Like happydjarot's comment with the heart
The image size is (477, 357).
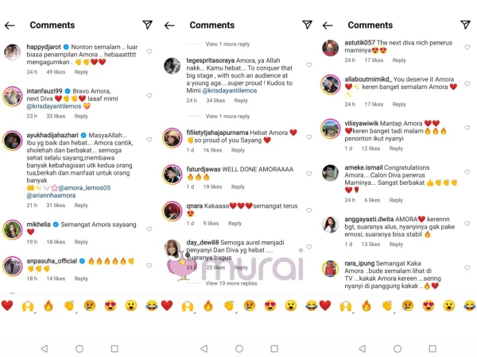[x=149, y=52]
